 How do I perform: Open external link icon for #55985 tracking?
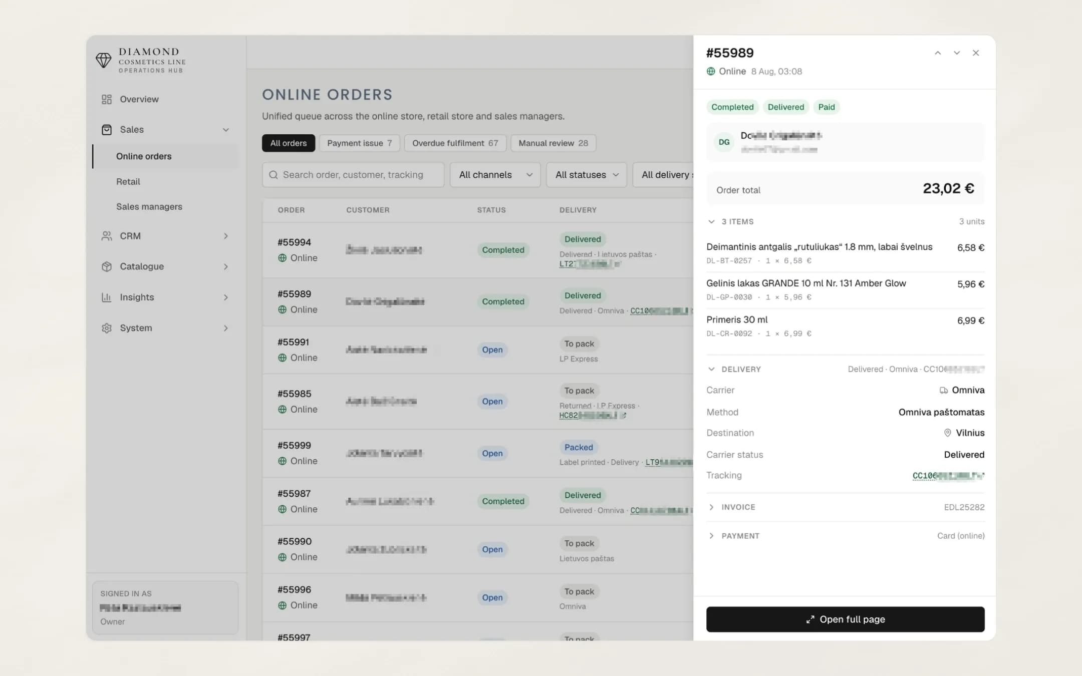click(623, 415)
